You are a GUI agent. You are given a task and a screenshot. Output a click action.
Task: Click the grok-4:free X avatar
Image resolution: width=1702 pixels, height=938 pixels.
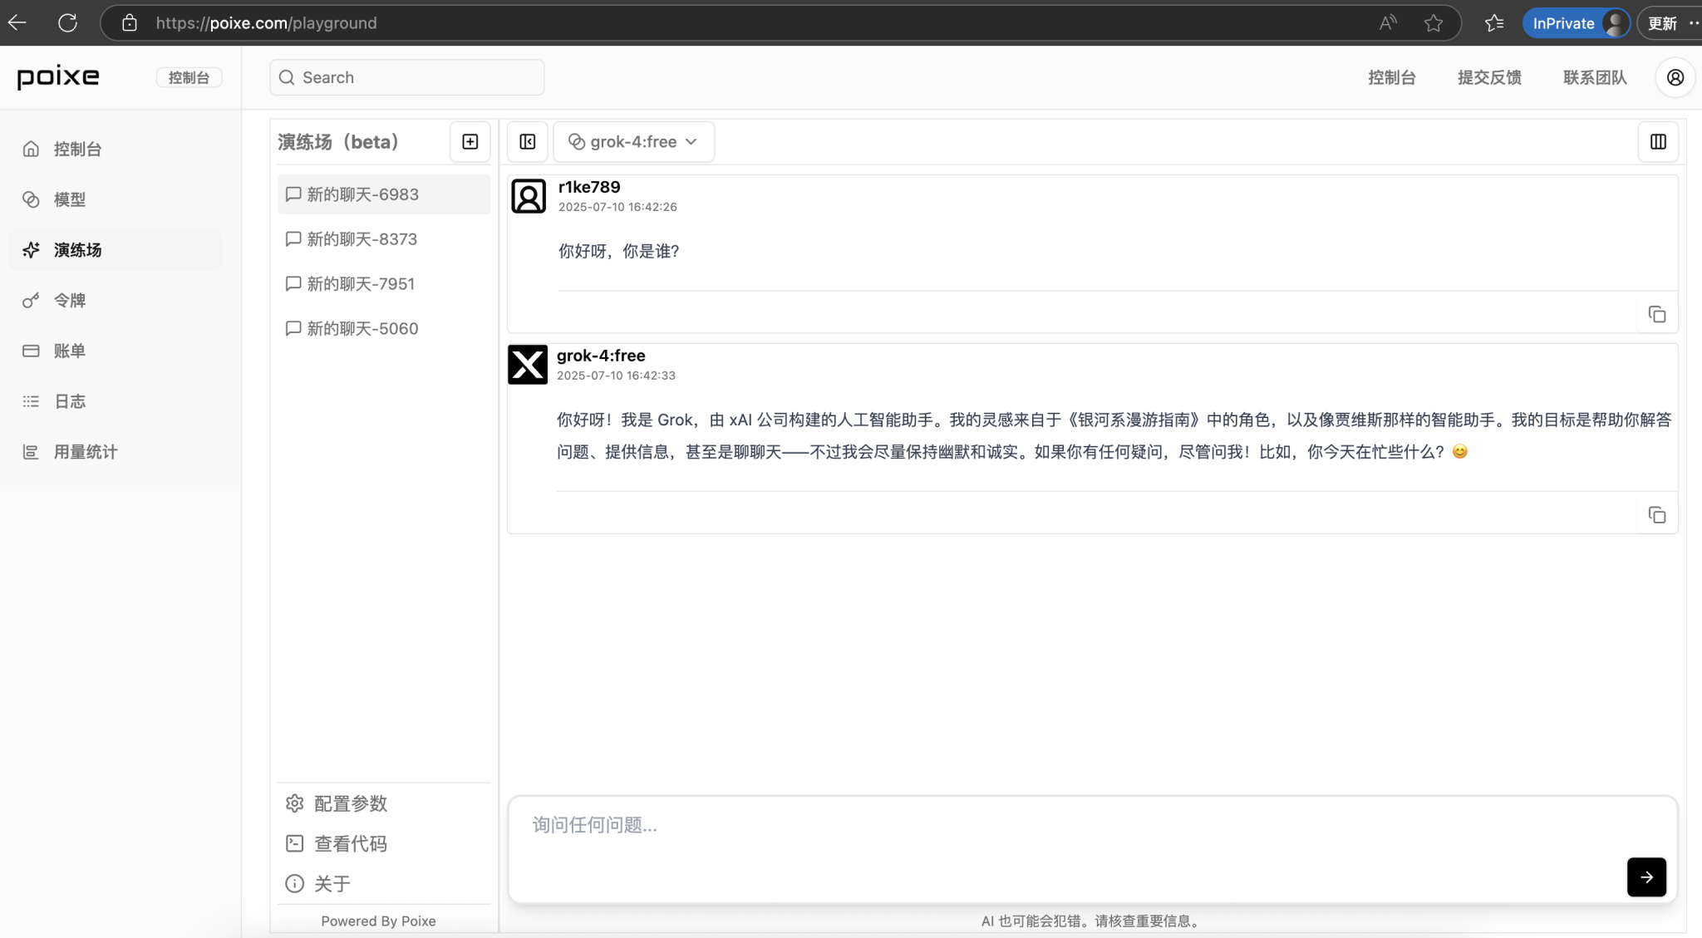[x=528, y=365]
